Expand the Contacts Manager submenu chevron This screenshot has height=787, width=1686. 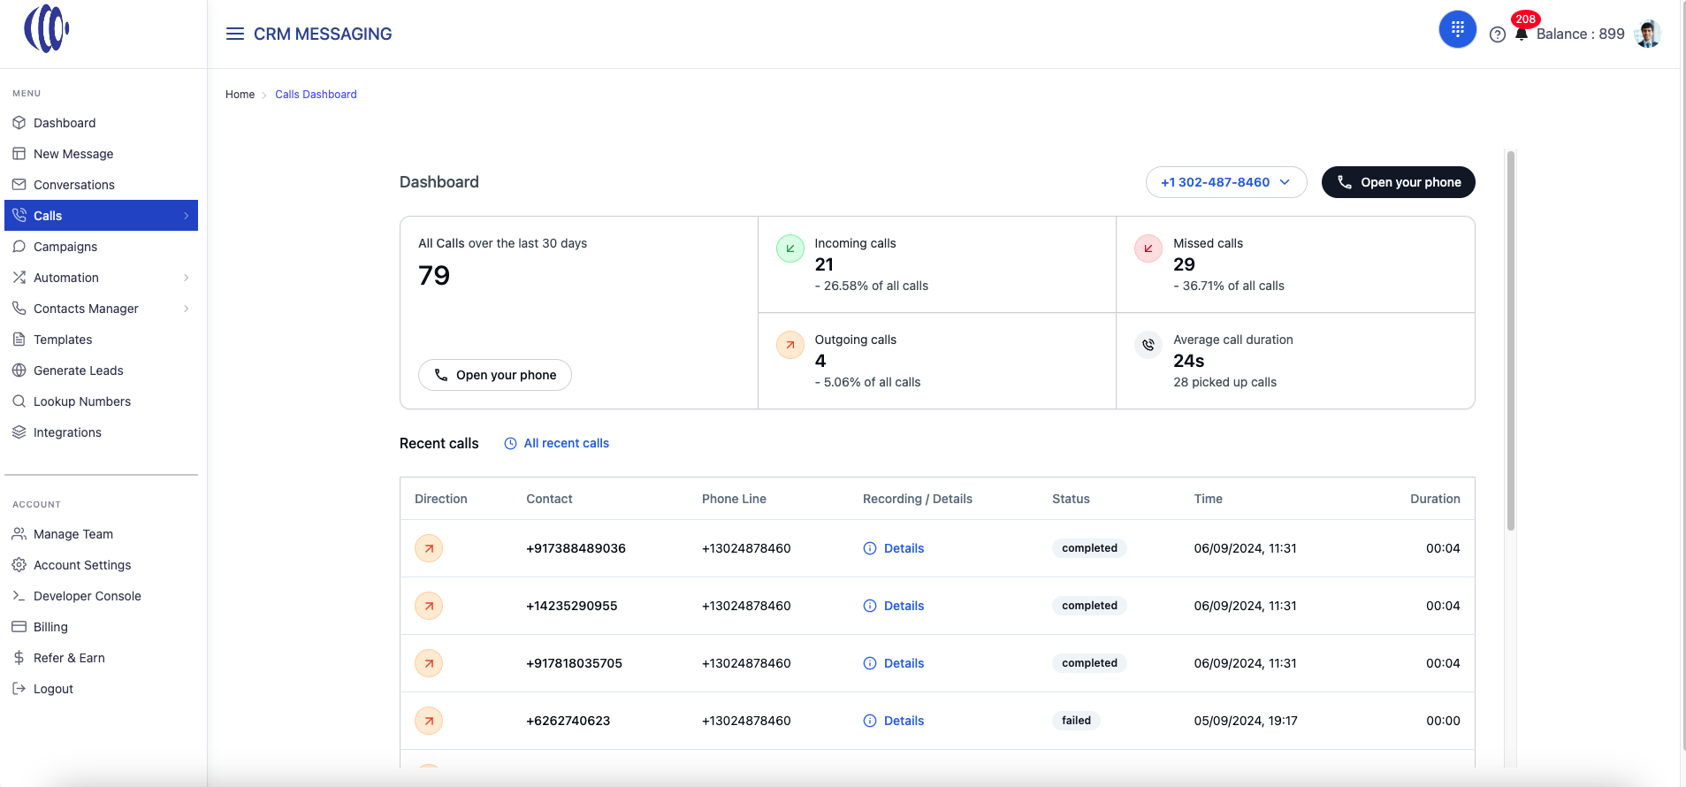(187, 309)
